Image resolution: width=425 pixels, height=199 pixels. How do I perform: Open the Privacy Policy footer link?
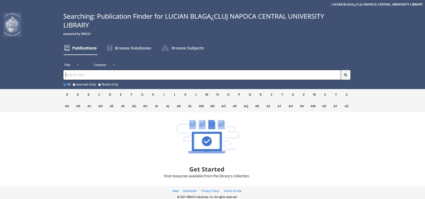point(210,191)
